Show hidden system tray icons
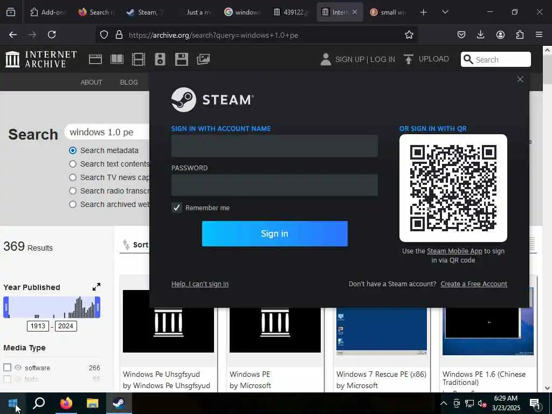This screenshot has width=552, height=414. 444,403
